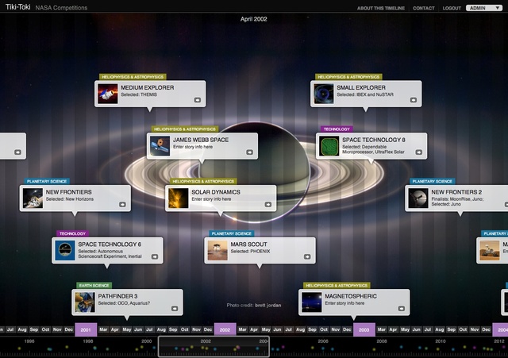This screenshot has width=508, height=358.
Task: Click Heliophysics tag above Medium Explorer
Action: [x=133, y=77]
